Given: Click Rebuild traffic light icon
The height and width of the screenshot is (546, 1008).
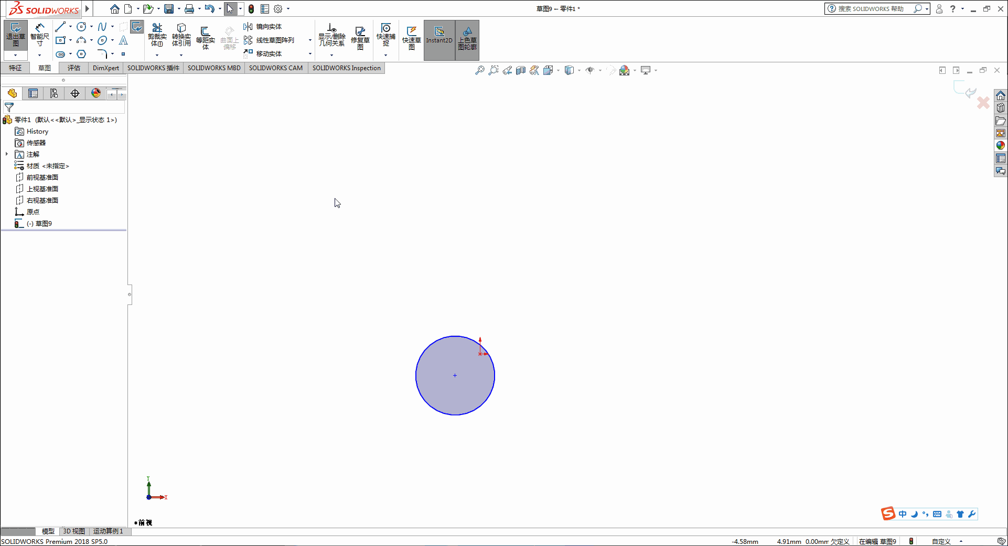Looking at the screenshot, I should (x=251, y=9).
